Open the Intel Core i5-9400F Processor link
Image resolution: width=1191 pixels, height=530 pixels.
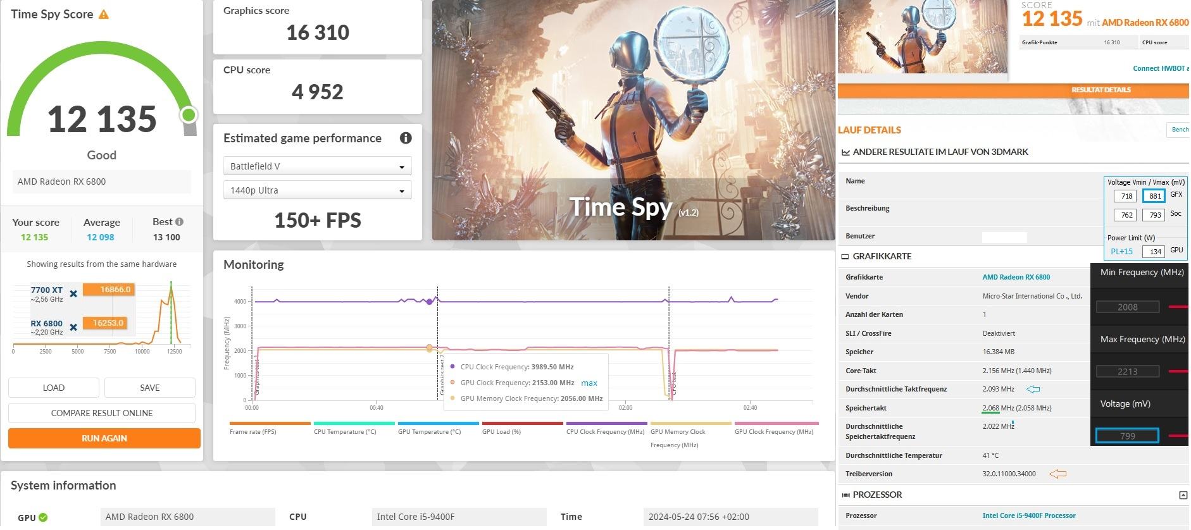(1029, 515)
